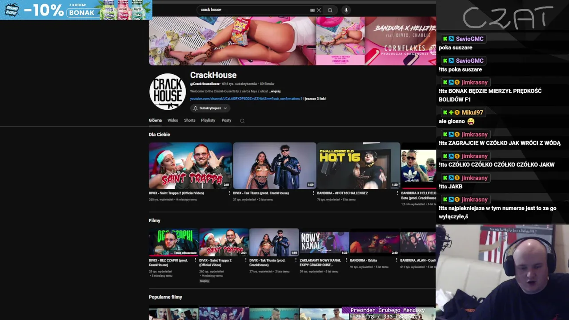Screen dimensions: 569x320
Task: Click the Cornflakes channel banner image
Action: coord(293,41)
